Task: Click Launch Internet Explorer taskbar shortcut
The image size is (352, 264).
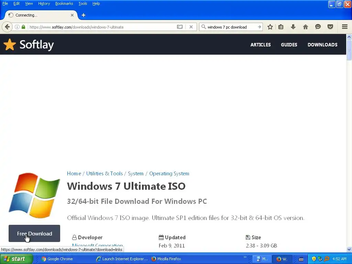Action: (x=122, y=259)
